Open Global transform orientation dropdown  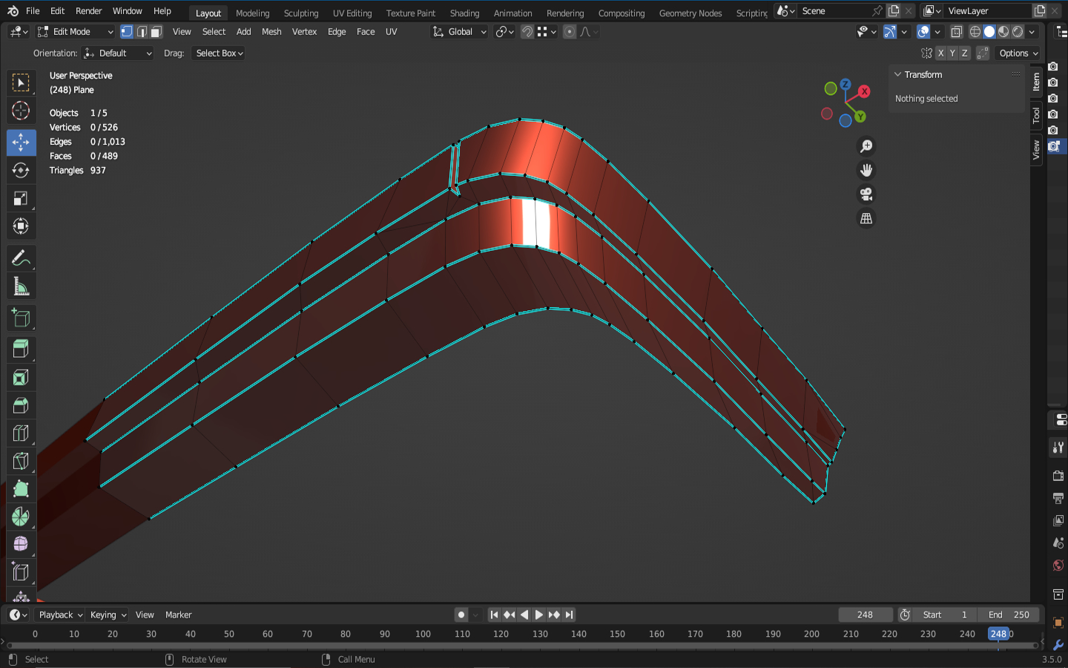pyautogui.click(x=460, y=32)
